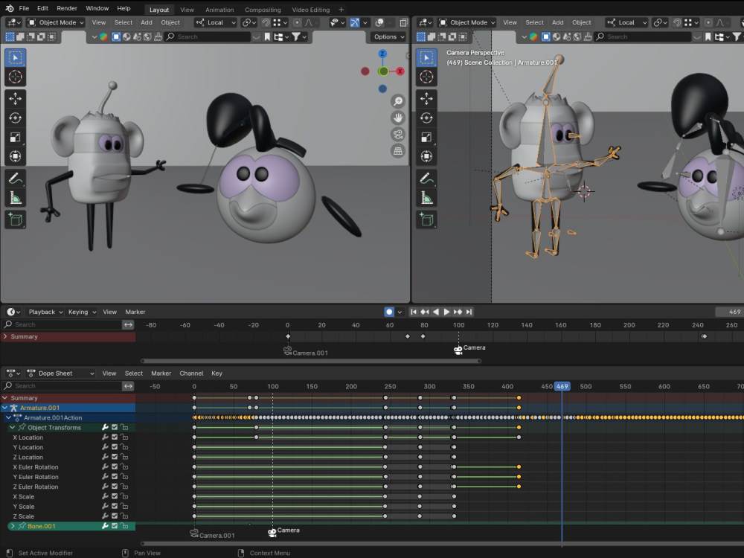Play animation in reverse

(435, 312)
